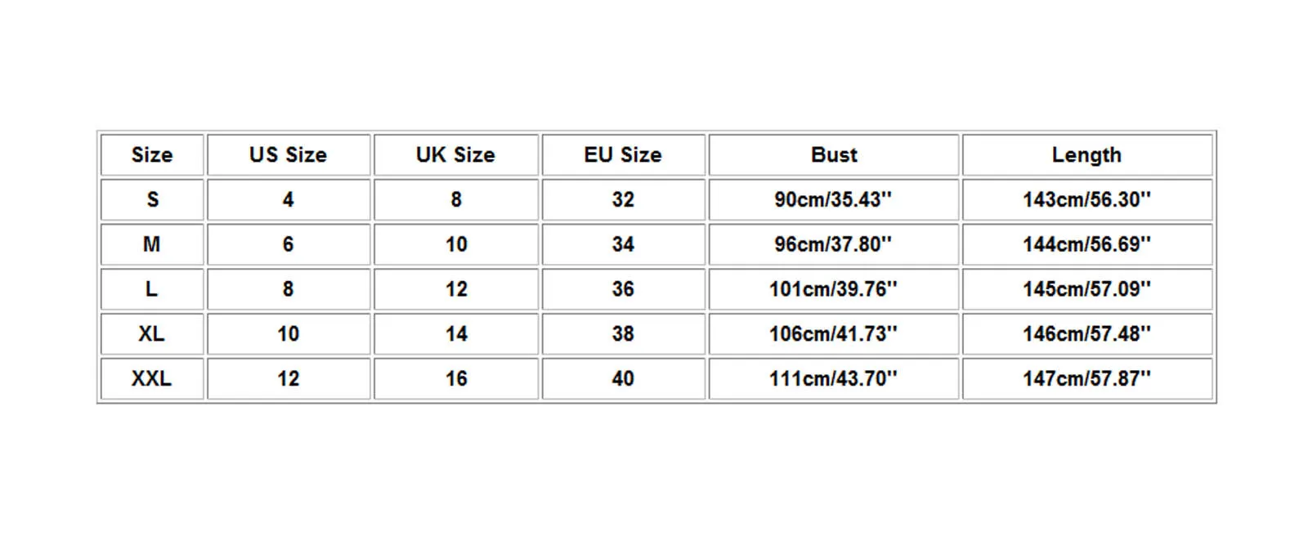Select EU size 32 cell

pos(623,199)
